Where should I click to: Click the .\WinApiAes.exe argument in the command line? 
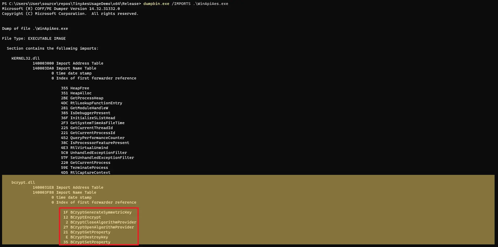click(x=211, y=4)
